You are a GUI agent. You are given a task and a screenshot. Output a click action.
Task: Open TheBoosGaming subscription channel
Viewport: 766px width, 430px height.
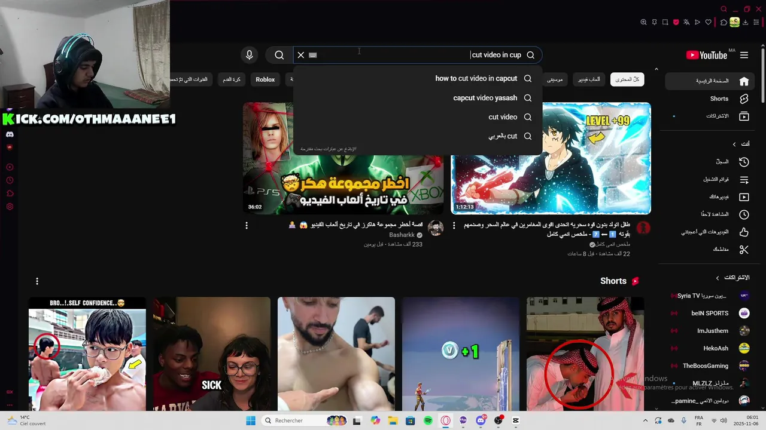point(711,365)
